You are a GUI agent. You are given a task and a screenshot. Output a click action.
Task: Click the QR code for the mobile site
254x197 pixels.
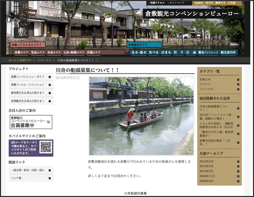tap(46, 147)
